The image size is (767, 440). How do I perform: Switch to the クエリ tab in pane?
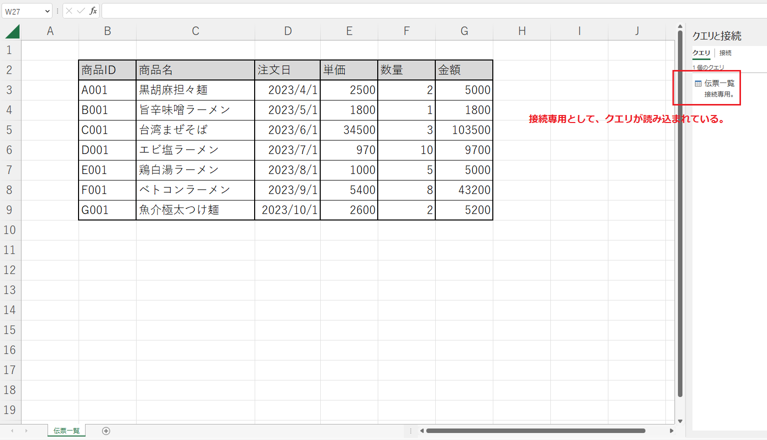coord(701,53)
